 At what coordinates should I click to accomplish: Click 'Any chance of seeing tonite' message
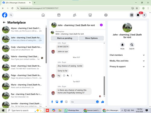(70, 66)
